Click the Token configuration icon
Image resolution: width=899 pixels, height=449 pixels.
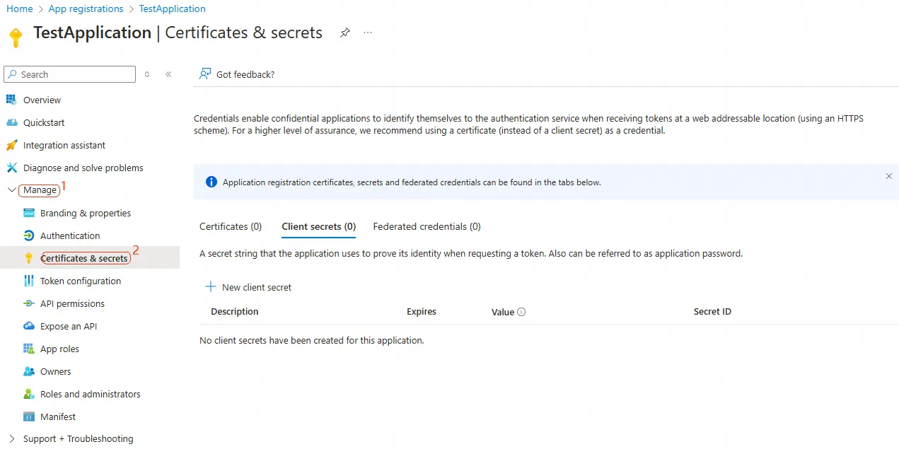pos(28,281)
